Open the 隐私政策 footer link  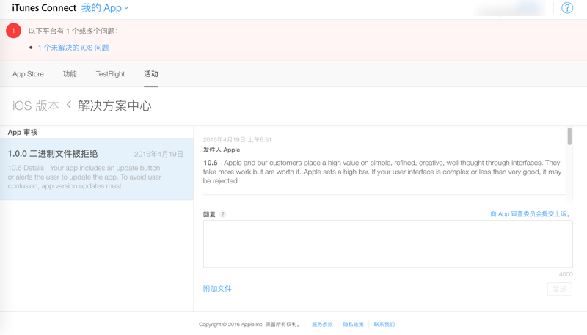[x=353, y=324]
